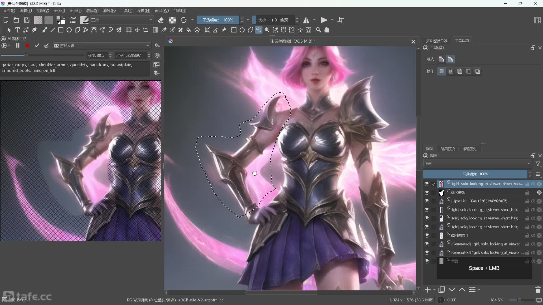The height and width of the screenshot is (305, 543).
Task: Expand the generate button dropdown arrow
Action: (9, 46)
